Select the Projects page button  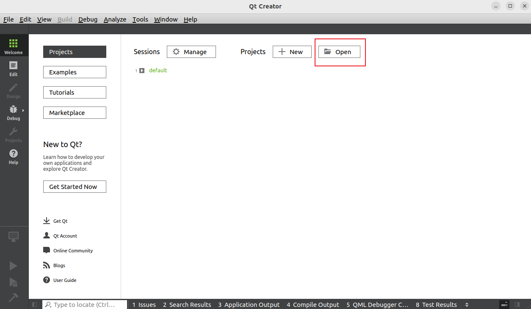pos(75,52)
